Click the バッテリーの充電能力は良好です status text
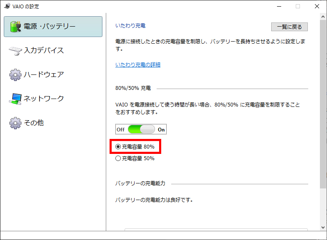Viewport: 327px width, 240px height. 154,200
